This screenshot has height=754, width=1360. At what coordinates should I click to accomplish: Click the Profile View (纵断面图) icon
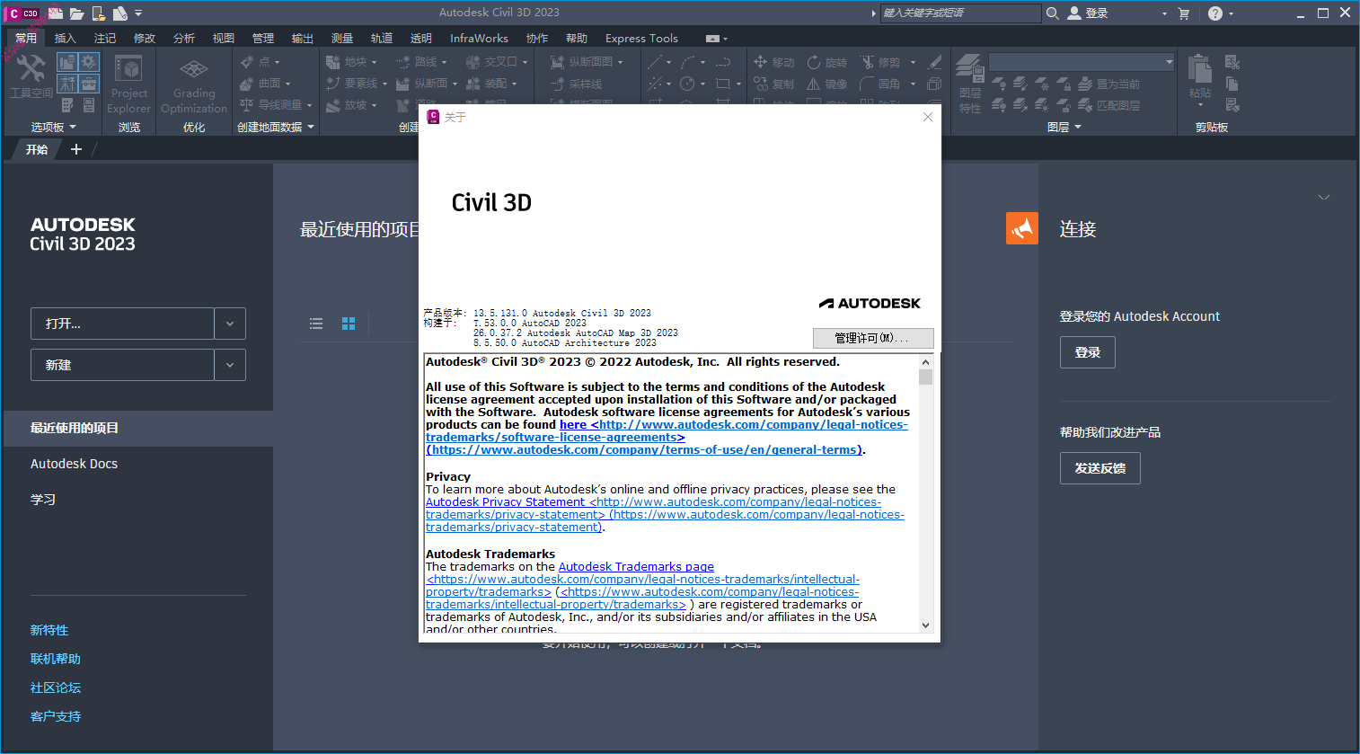(x=558, y=62)
